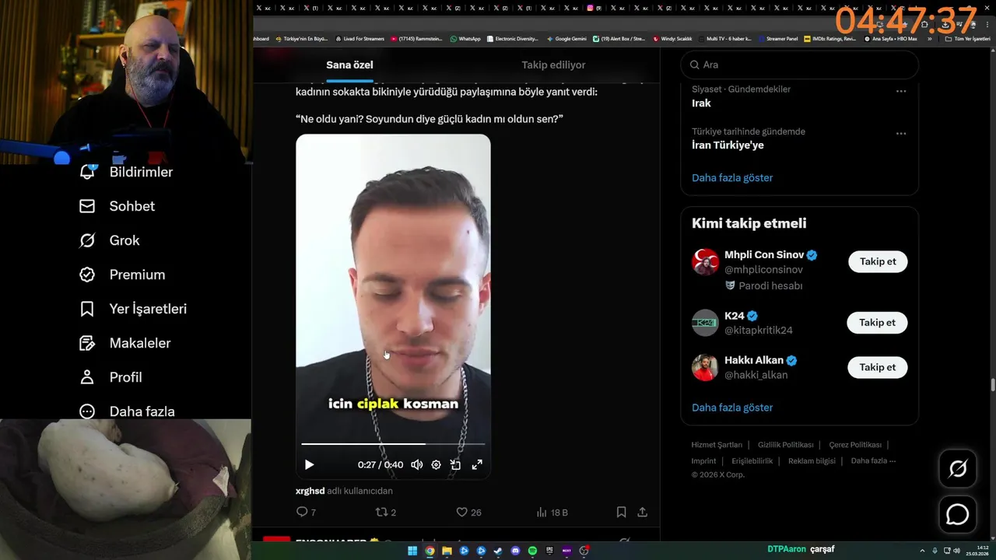Play the video in the post
996x560 pixels.
309,464
